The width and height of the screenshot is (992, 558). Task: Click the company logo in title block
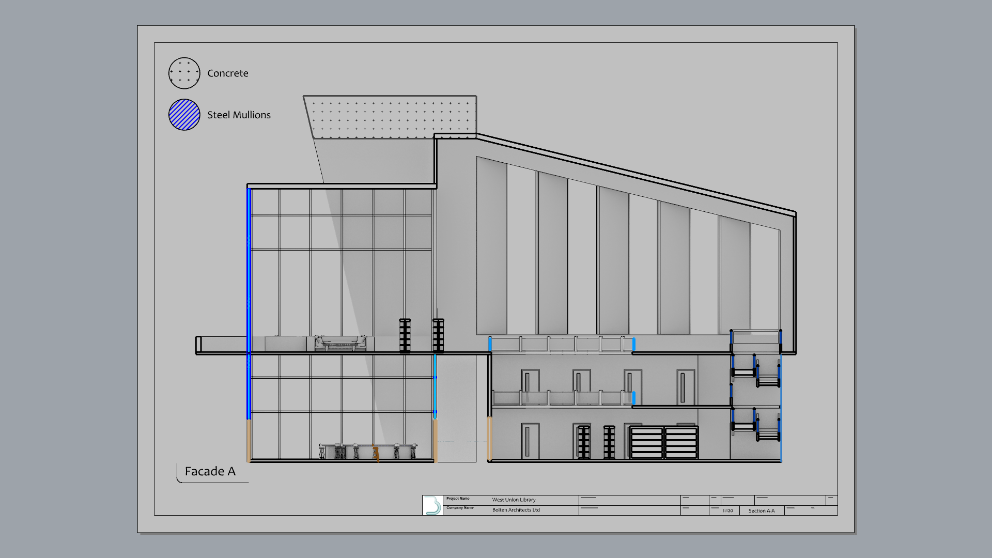tap(433, 505)
